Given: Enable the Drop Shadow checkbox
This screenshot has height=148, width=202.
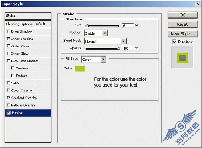Looking at the screenshot, I should pos(8,31).
